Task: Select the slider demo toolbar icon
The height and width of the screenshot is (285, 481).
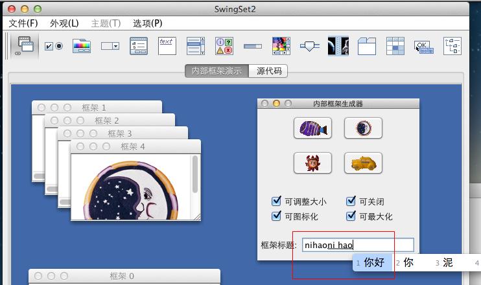Action: (x=310, y=46)
